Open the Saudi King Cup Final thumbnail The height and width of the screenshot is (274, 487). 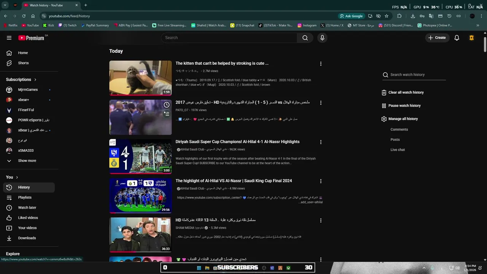click(x=140, y=196)
